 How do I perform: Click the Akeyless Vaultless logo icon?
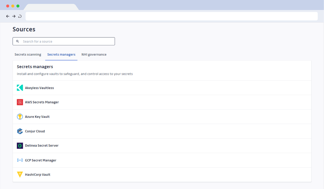pyautogui.click(x=19, y=88)
